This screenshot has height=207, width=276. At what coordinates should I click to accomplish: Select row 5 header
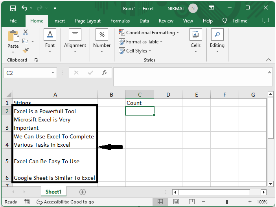click(x=7, y=157)
